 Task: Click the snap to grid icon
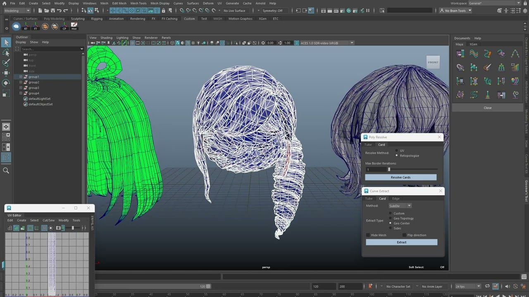point(182,10)
